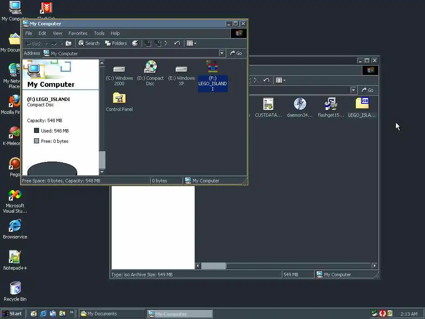The image size is (425, 319).
Task: Click the right scroll arrow in My Documents window
Action: (375, 266)
